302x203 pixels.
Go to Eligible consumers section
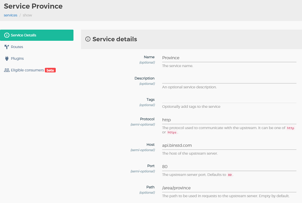coord(27,70)
